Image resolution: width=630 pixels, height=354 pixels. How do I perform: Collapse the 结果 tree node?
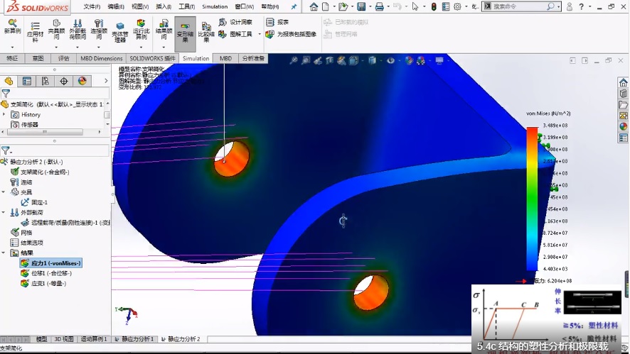click(4, 253)
